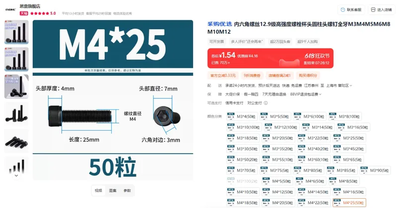Click the contact customer service headset icon
This screenshot has width=397, height=208.
tap(343, 10)
